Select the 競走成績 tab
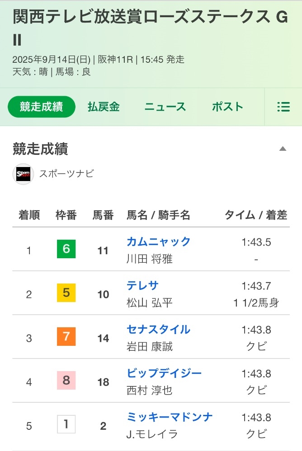The height and width of the screenshot is (451, 302). point(42,107)
